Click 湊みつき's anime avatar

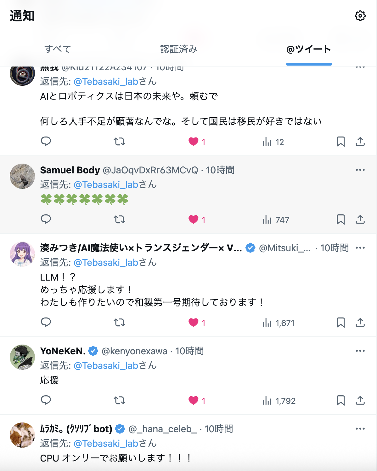point(22,254)
